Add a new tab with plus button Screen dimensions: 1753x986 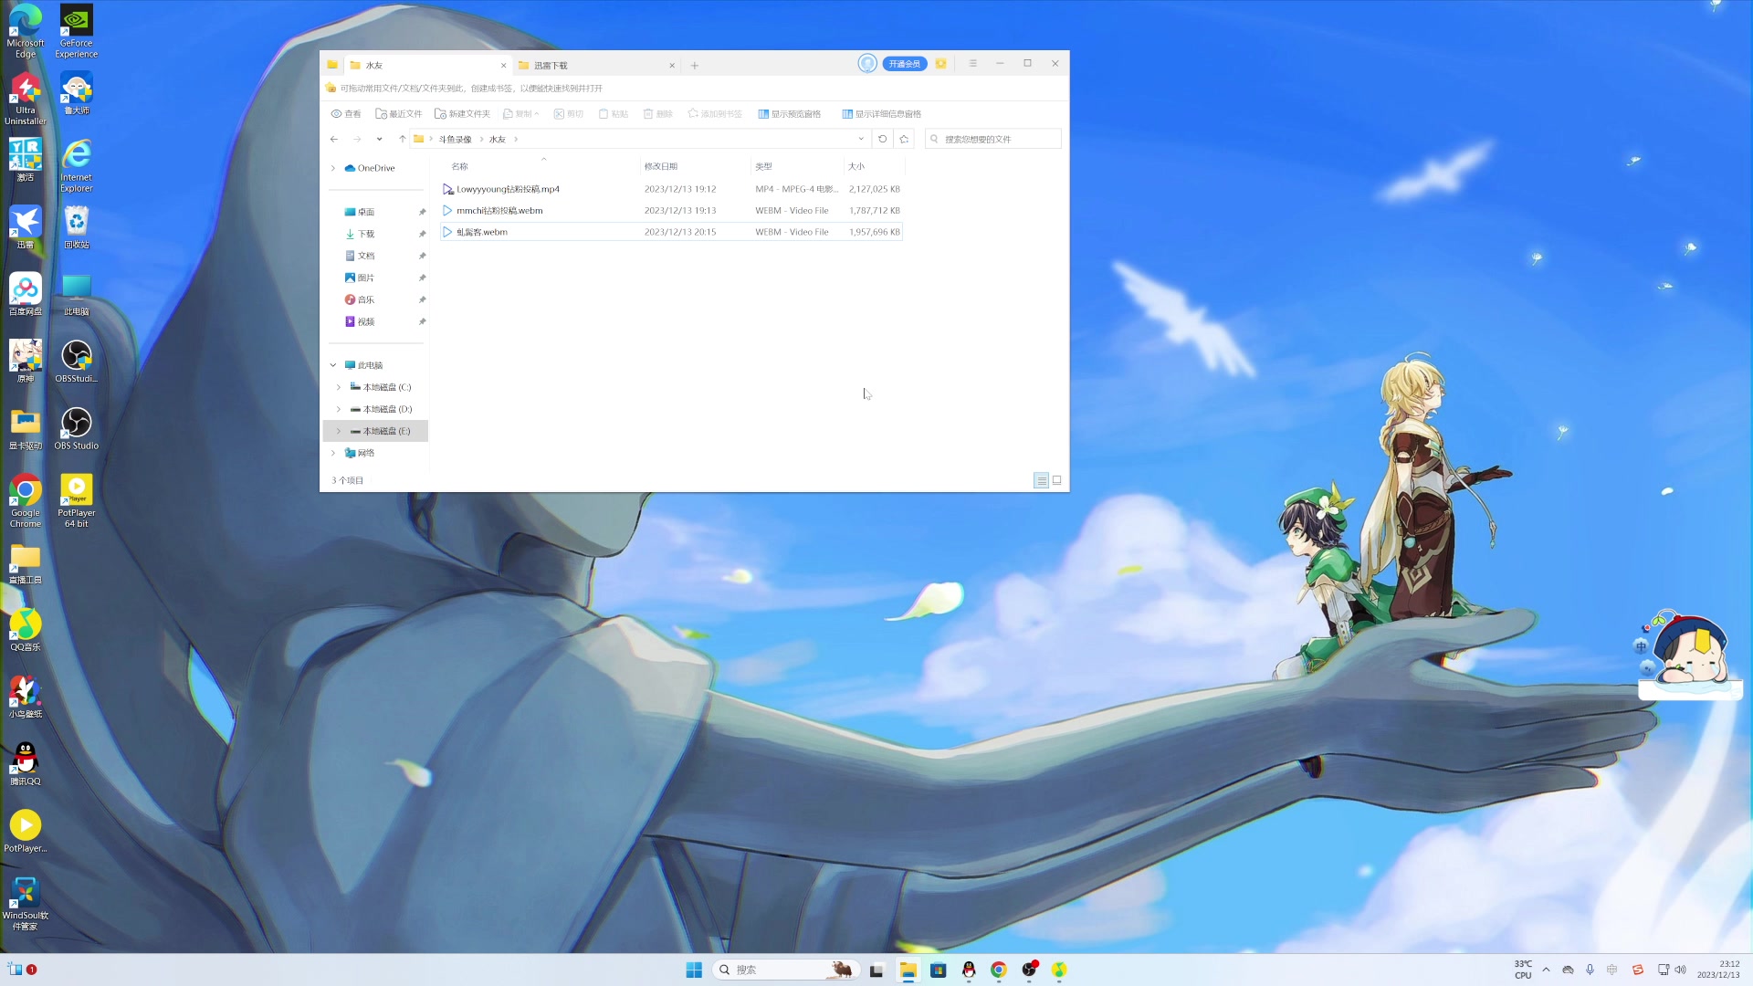pos(695,65)
